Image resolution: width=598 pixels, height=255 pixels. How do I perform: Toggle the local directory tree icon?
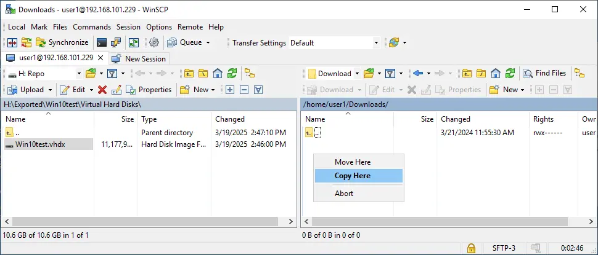(250, 73)
